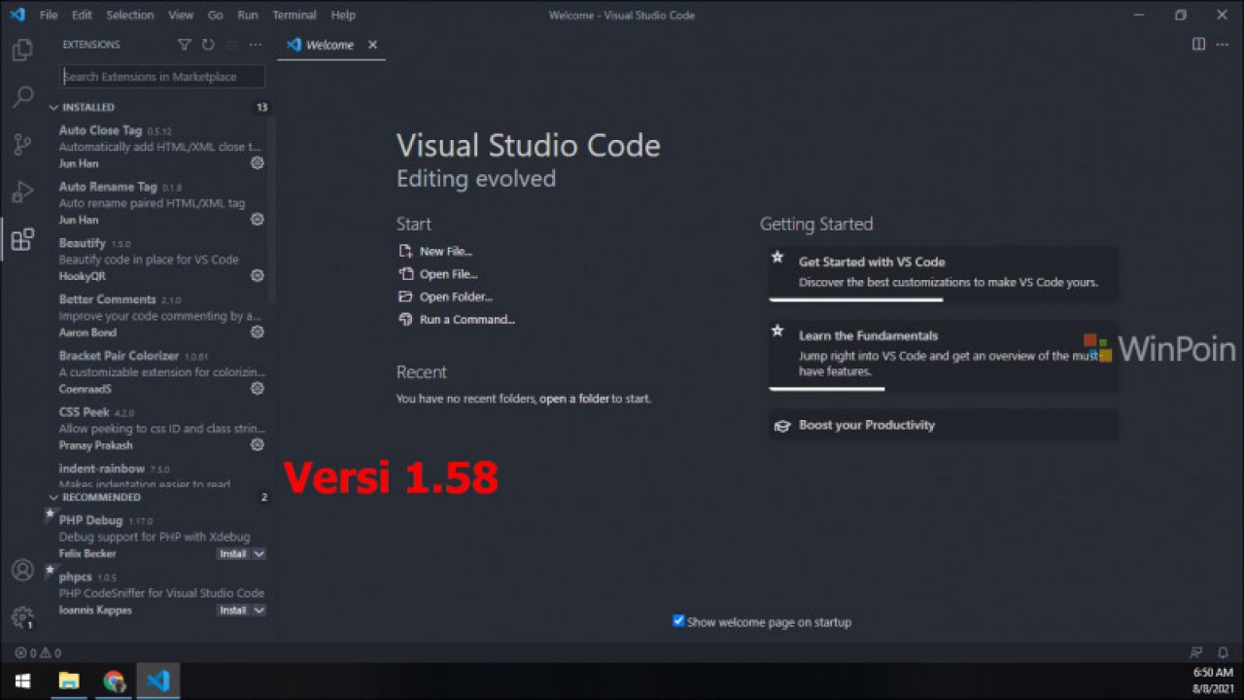Image resolution: width=1244 pixels, height=700 pixels.
Task: Click VS Code taskbar icon
Action: 158,682
